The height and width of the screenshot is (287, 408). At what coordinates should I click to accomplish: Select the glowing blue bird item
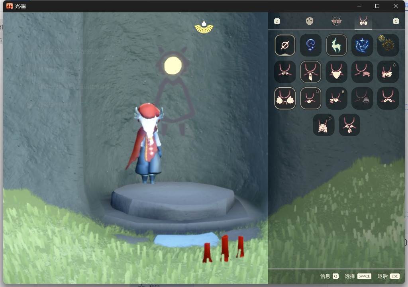pos(362,45)
